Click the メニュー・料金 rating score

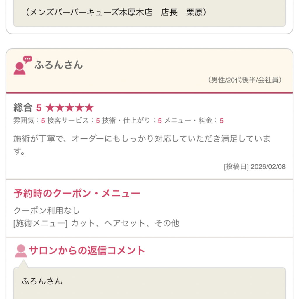click(x=222, y=121)
